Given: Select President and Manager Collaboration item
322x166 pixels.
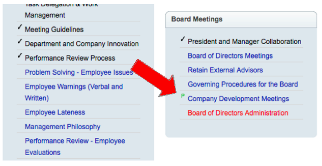Looking at the screenshot, I should (x=244, y=41).
